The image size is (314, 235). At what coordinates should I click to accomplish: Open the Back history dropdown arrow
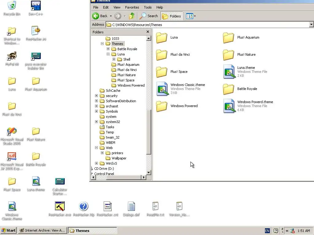coord(111,16)
